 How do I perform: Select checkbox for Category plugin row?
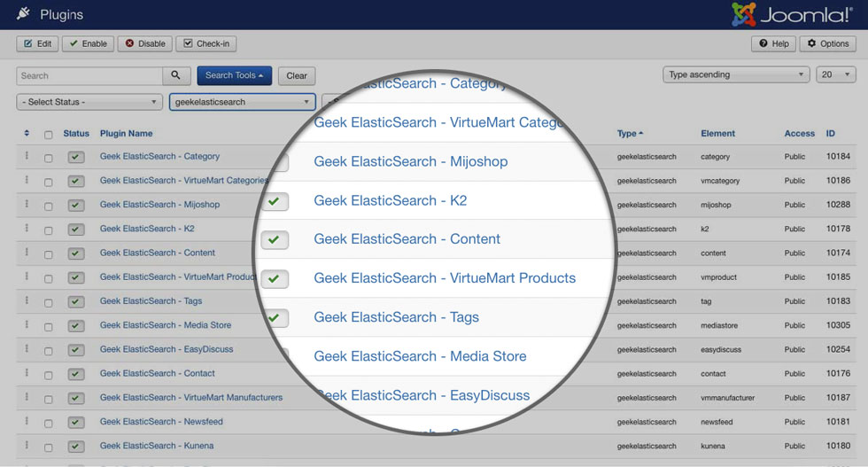click(x=49, y=159)
